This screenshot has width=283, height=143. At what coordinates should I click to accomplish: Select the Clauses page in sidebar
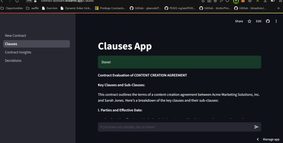coord(37,44)
